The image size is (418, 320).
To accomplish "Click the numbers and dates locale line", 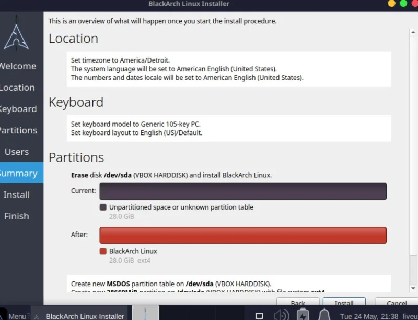I will tap(187, 78).
